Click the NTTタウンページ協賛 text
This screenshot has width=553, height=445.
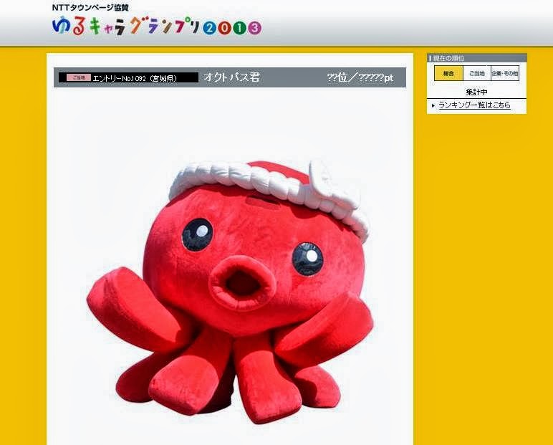point(90,7)
